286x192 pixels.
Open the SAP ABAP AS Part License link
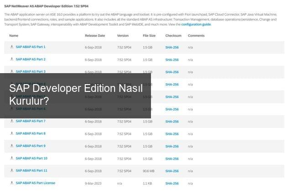35,183
